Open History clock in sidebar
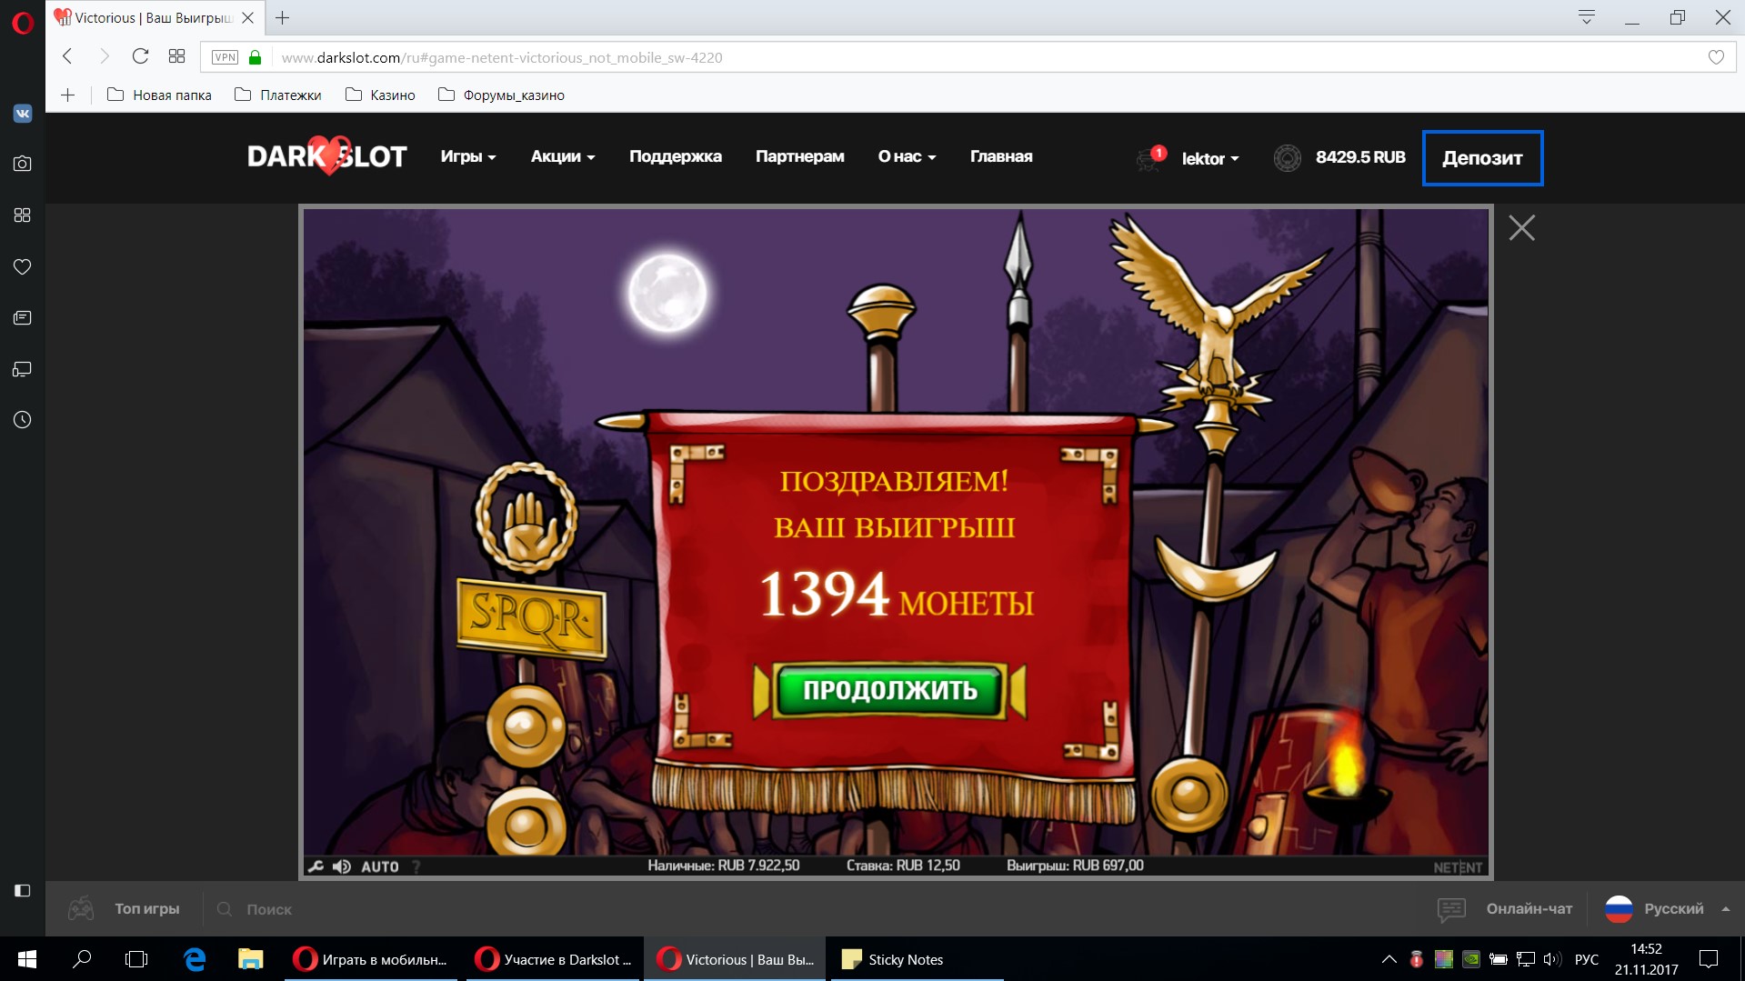 tap(23, 420)
